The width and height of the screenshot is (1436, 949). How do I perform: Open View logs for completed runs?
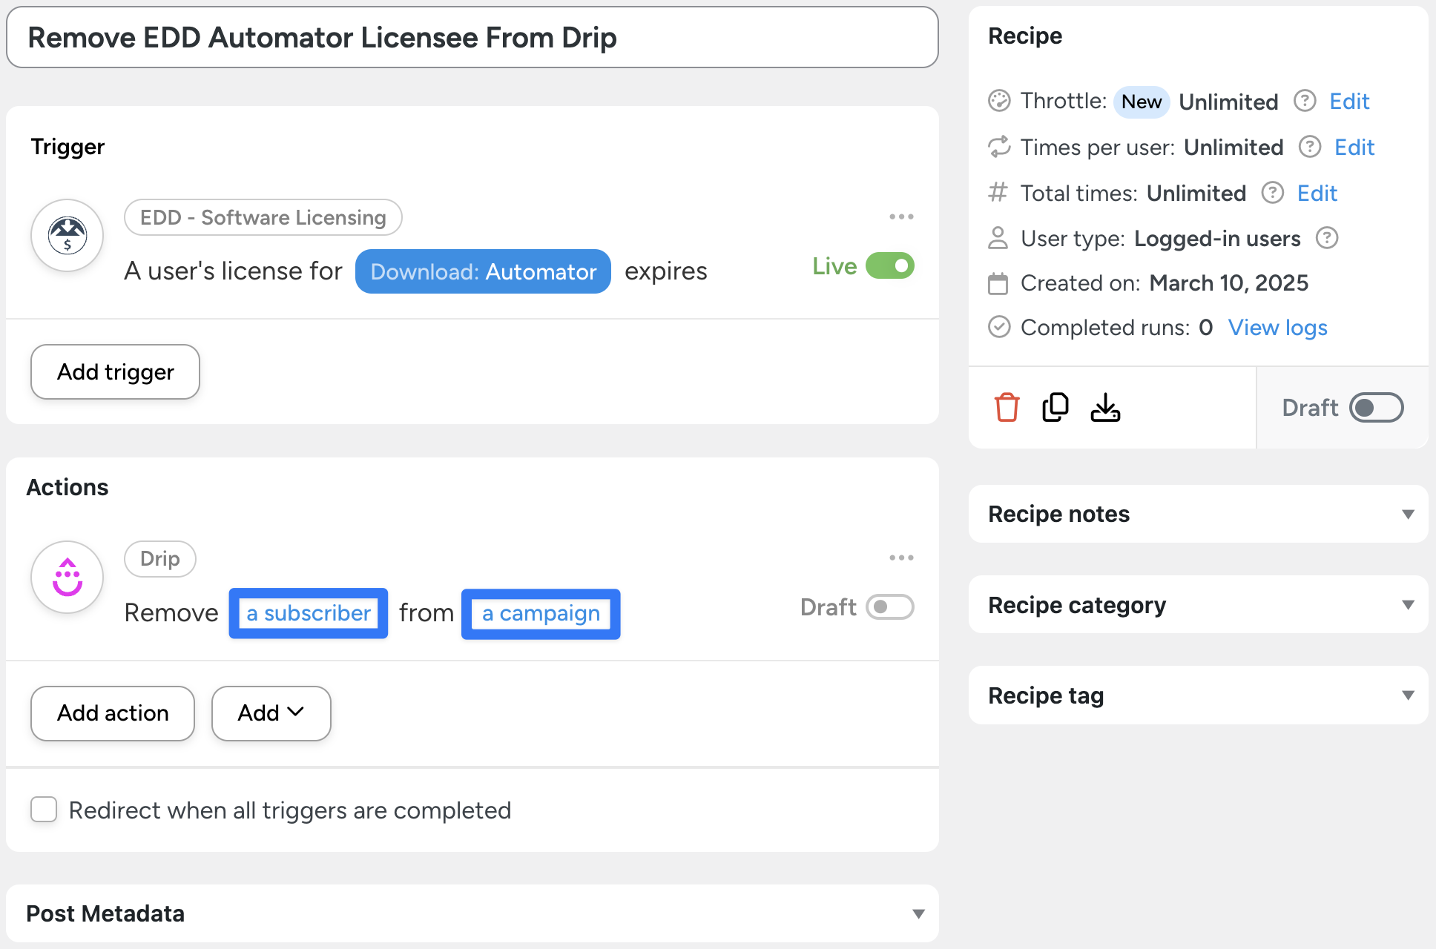click(x=1277, y=327)
